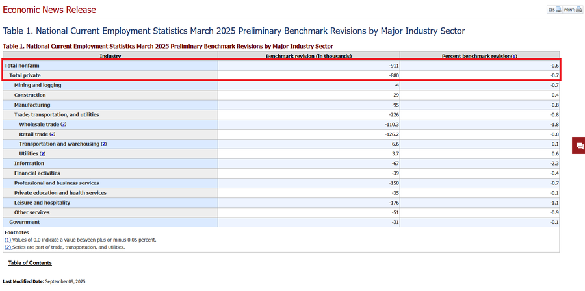Click the -1.1 Leisure and hospitality percent
This screenshot has height=291, width=585.
coord(554,203)
